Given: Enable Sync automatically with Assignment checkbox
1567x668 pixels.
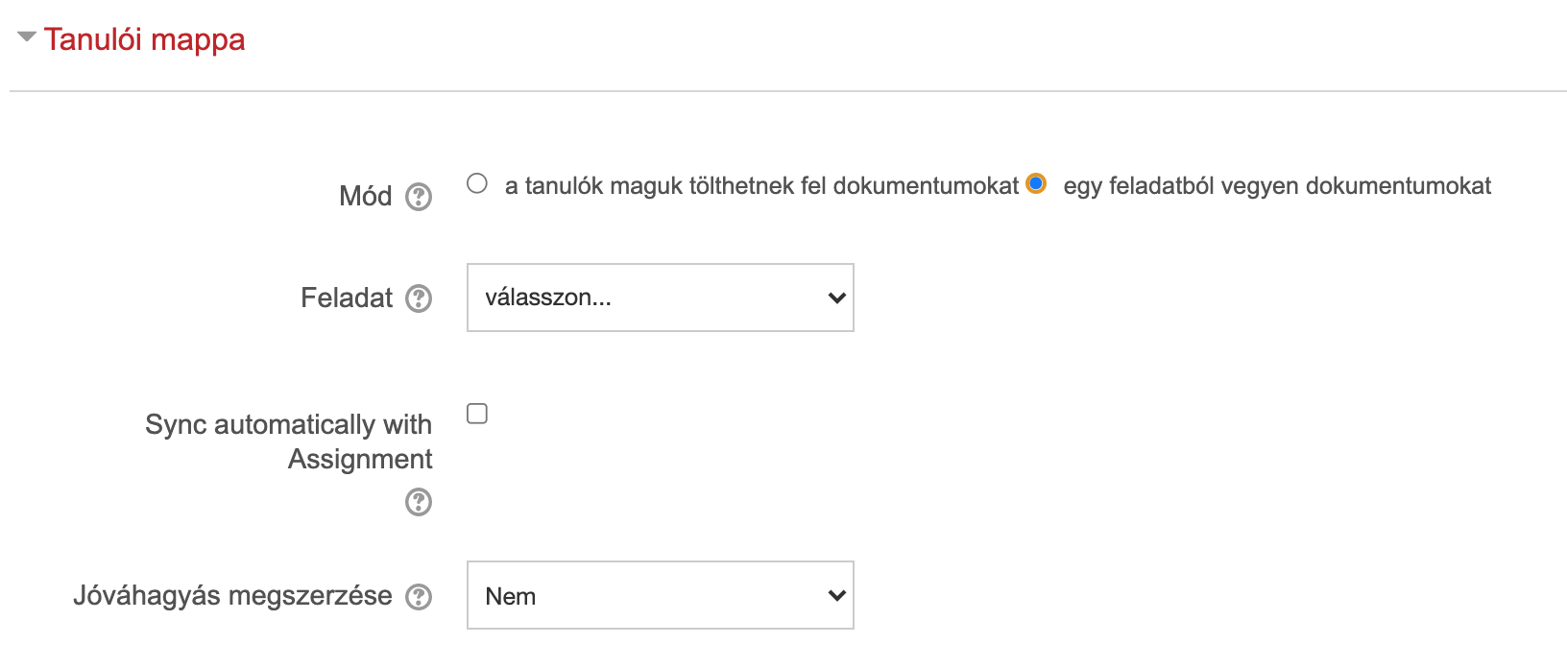Looking at the screenshot, I should [x=477, y=414].
